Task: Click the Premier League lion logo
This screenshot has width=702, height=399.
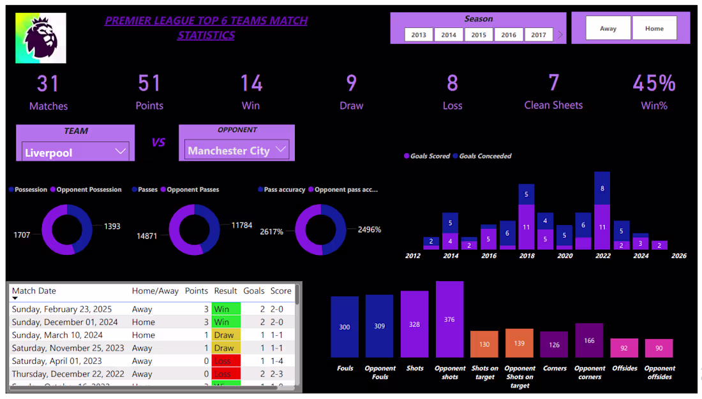Action: 41,38
